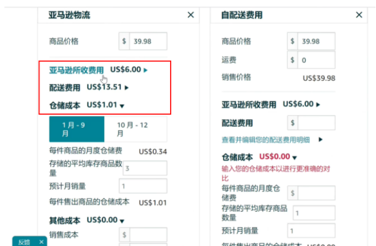
Task: Edit 存储的平均库存商品数量 in 自配送费用 panel
Action: [x=314, y=213]
